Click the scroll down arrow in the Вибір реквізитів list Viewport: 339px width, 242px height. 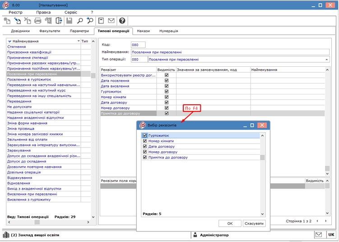pos(262,214)
